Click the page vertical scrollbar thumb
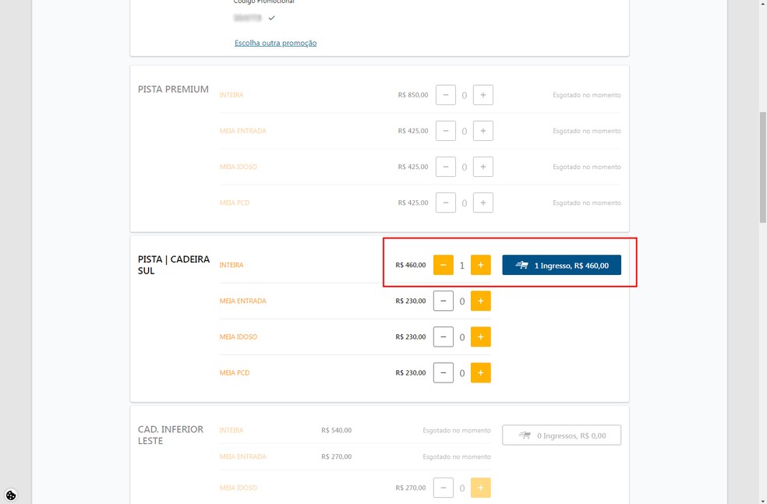This screenshot has height=504, width=767. pos(762,167)
